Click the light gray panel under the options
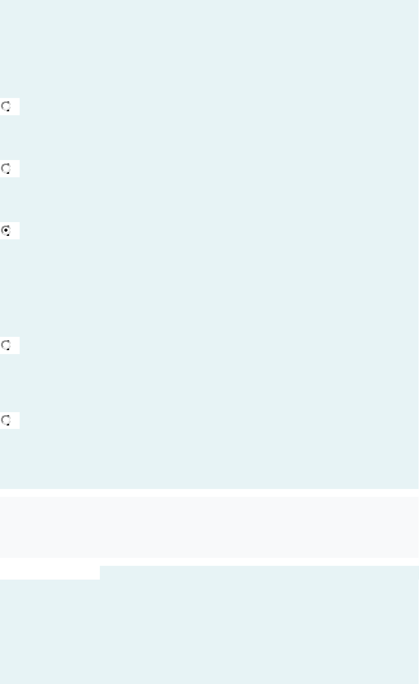Image resolution: width=419 pixels, height=684 pixels. tap(209, 527)
